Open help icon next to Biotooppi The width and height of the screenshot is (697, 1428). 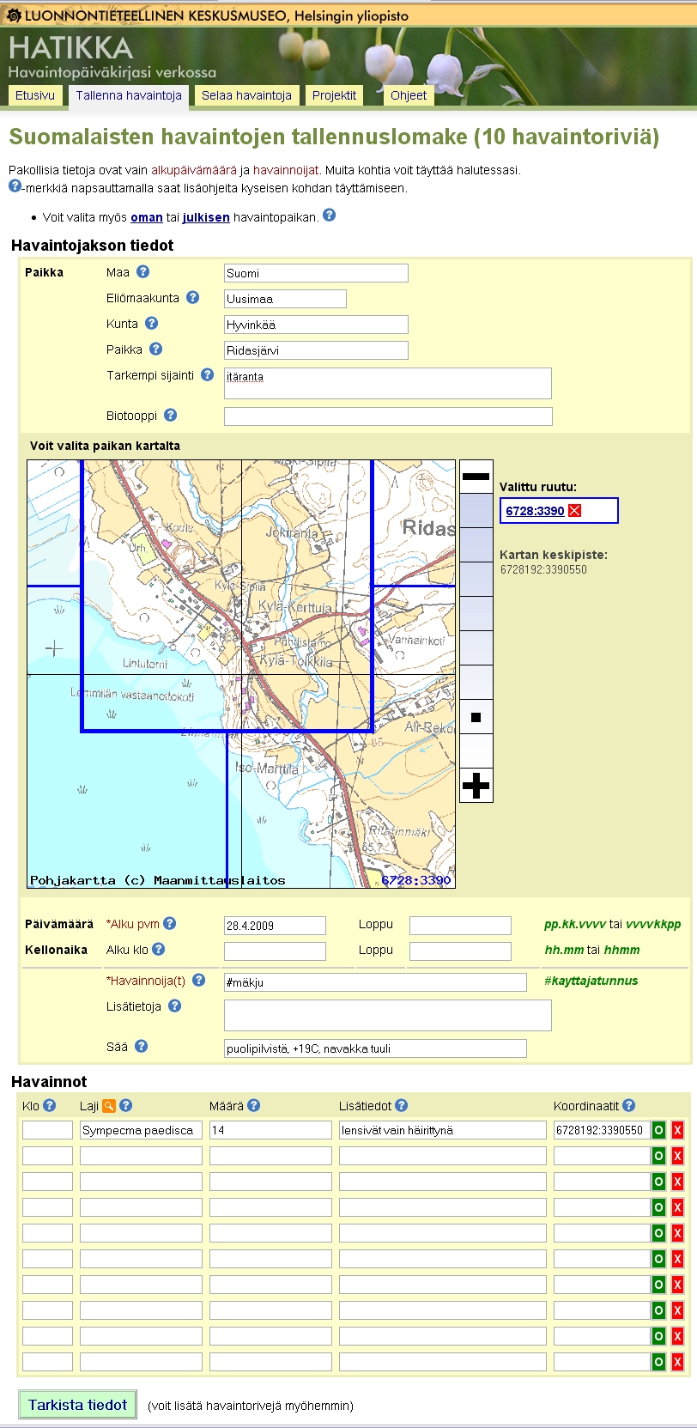[170, 415]
